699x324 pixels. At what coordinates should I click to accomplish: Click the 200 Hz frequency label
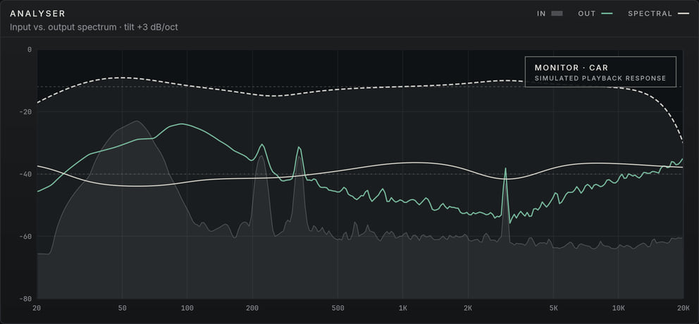click(252, 308)
